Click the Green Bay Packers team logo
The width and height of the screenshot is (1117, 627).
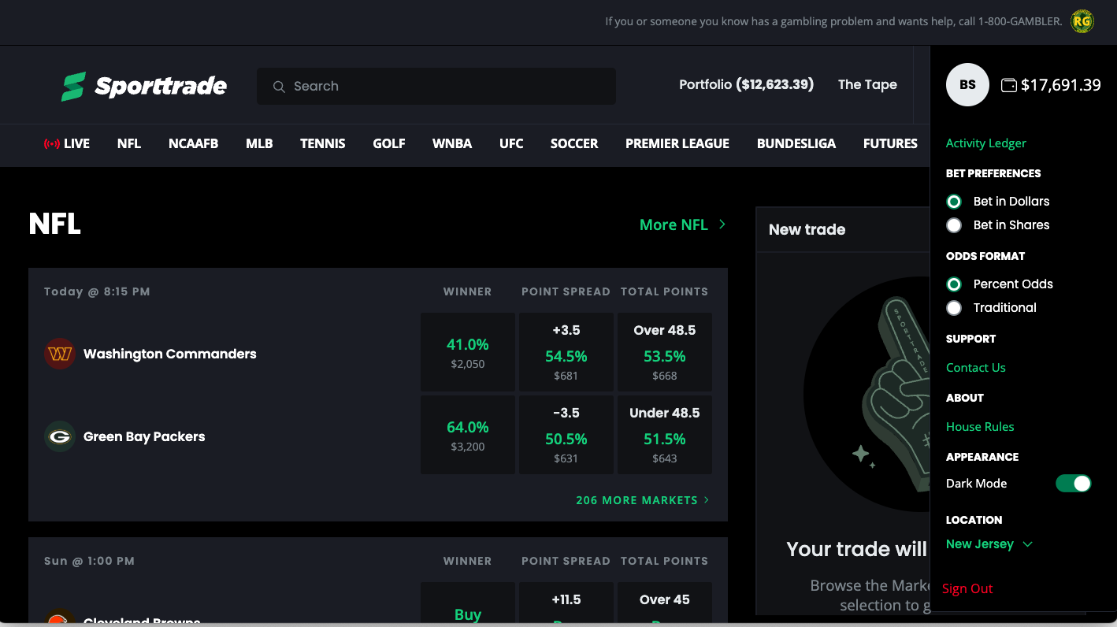click(60, 436)
